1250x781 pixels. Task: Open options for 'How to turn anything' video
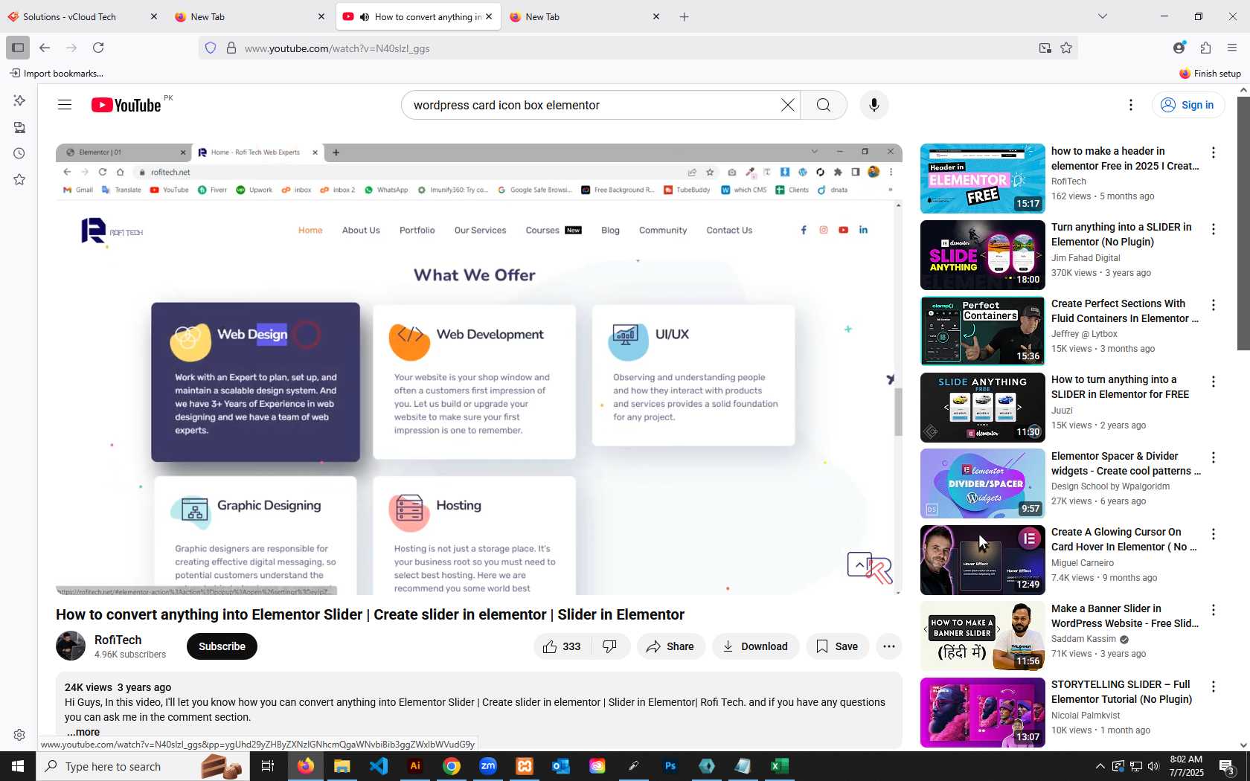click(x=1214, y=382)
